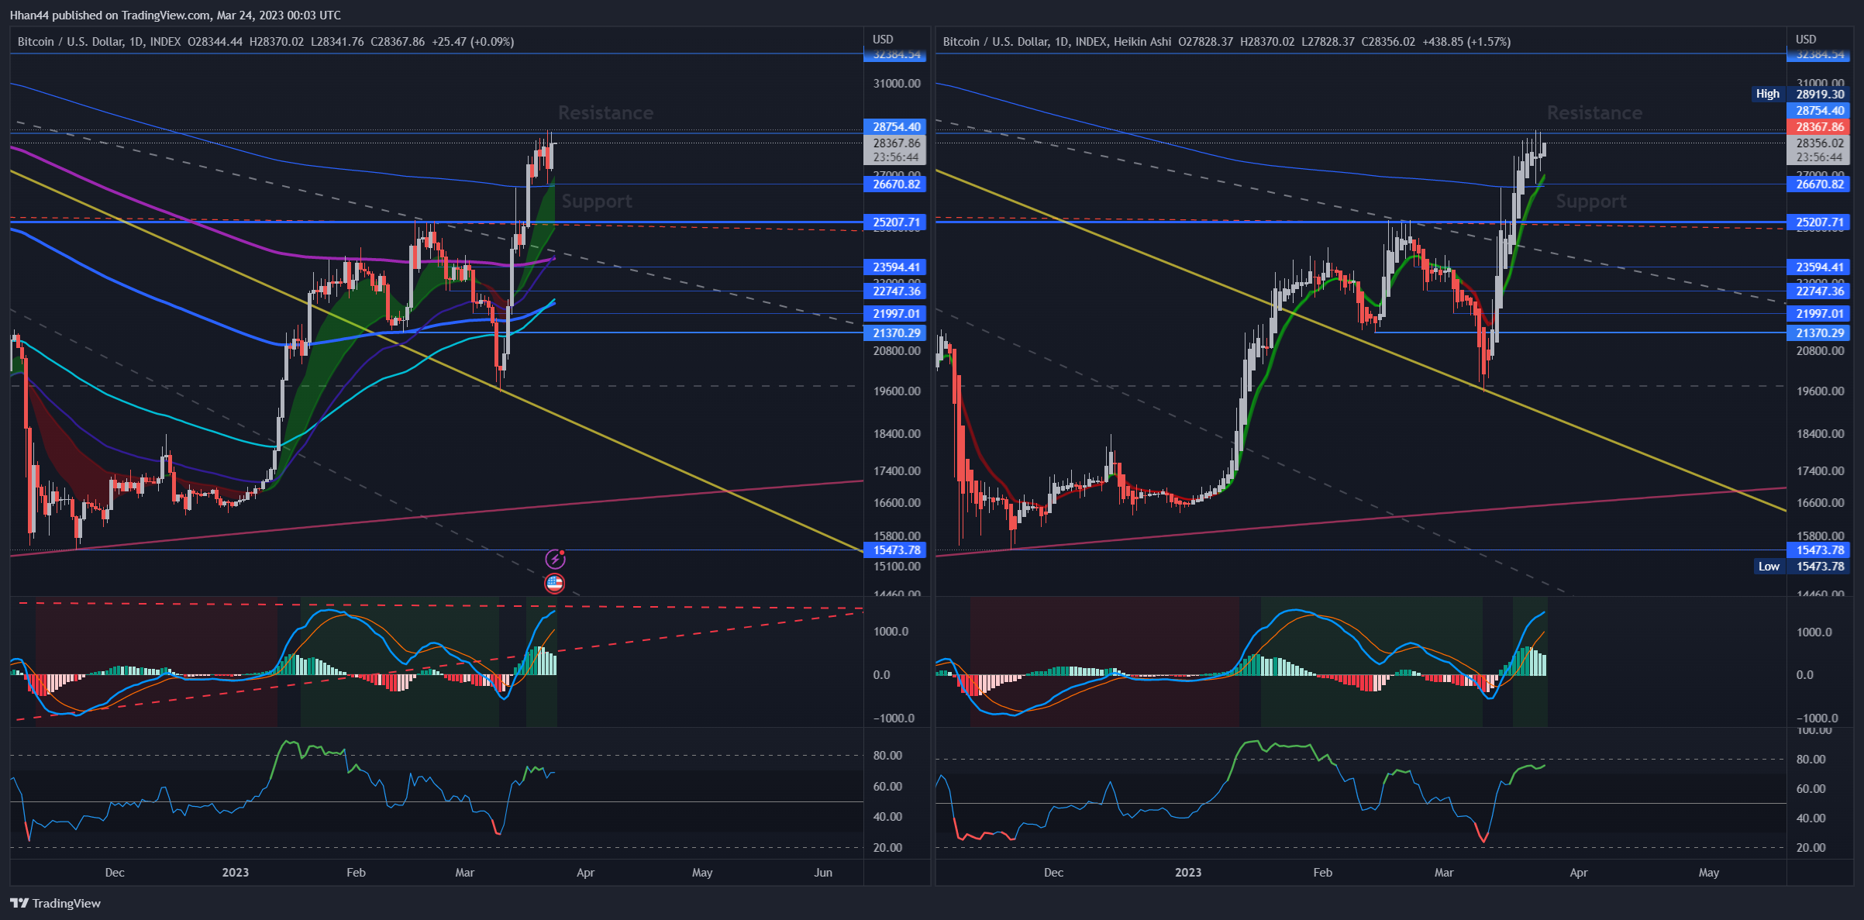Click 21997.01 level label on left chart
The height and width of the screenshot is (920, 1864).
897,314
